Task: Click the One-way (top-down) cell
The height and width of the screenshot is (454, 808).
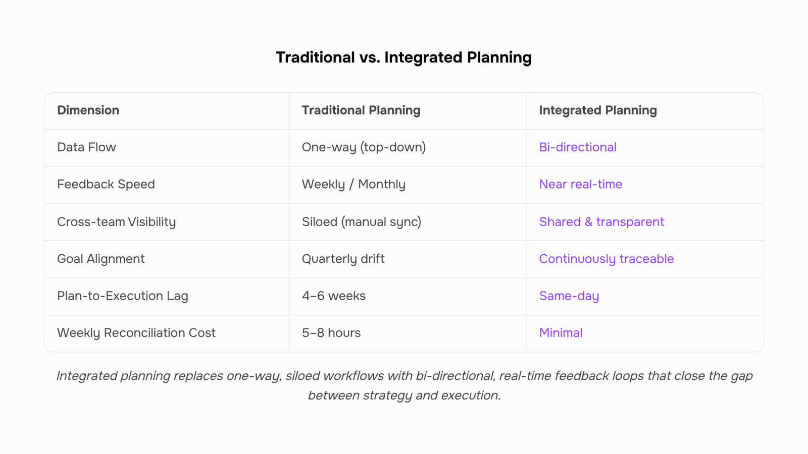Action: click(x=364, y=147)
